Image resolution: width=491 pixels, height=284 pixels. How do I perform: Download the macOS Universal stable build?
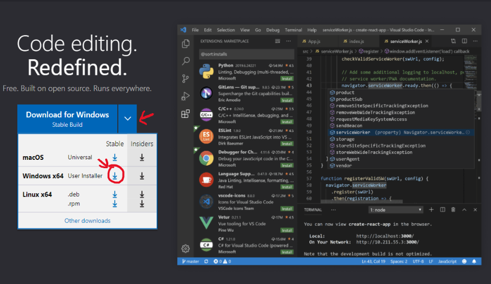(x=115, y=157)
